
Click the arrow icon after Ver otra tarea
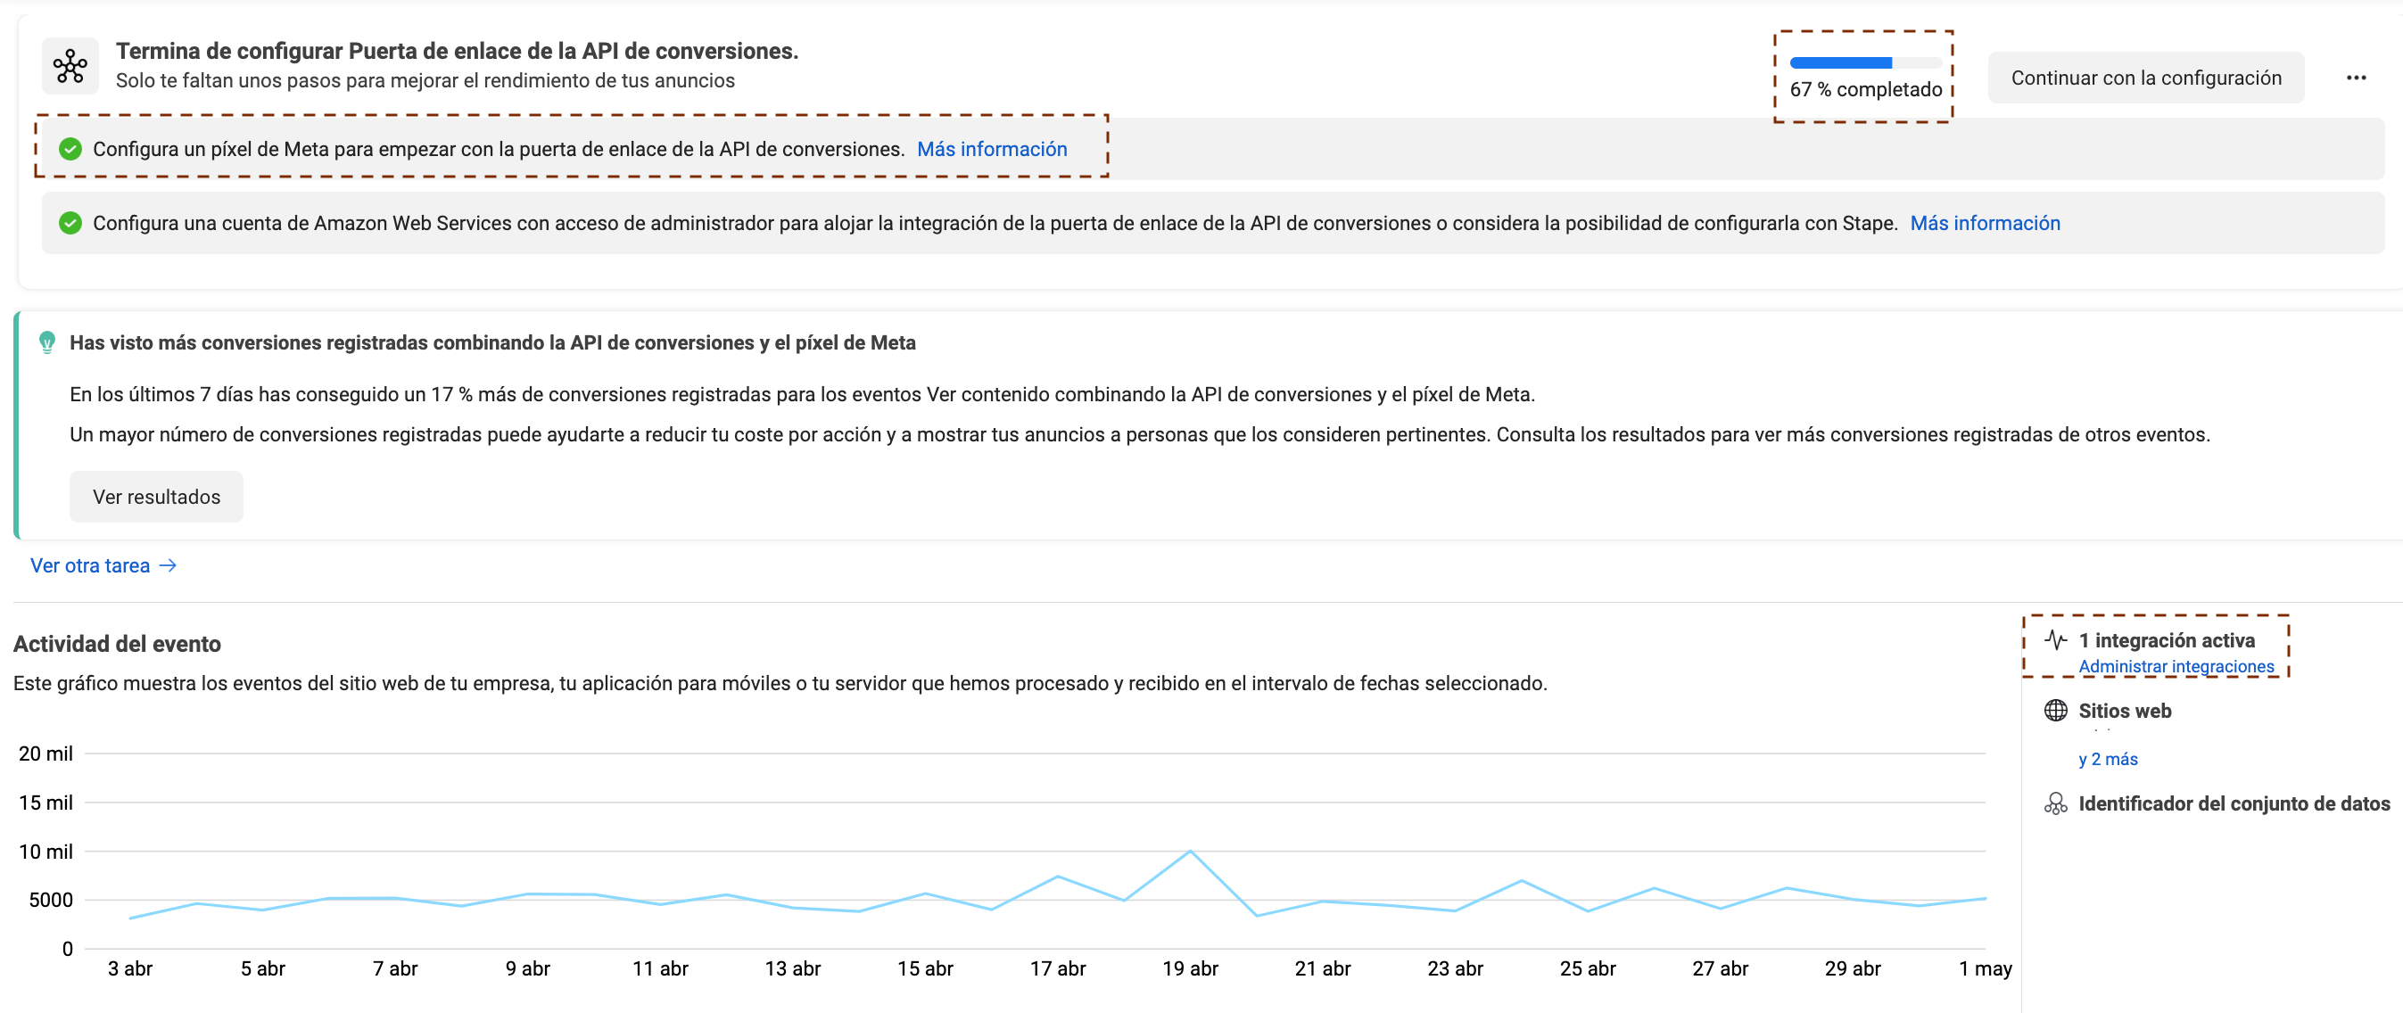pos(168,566)
